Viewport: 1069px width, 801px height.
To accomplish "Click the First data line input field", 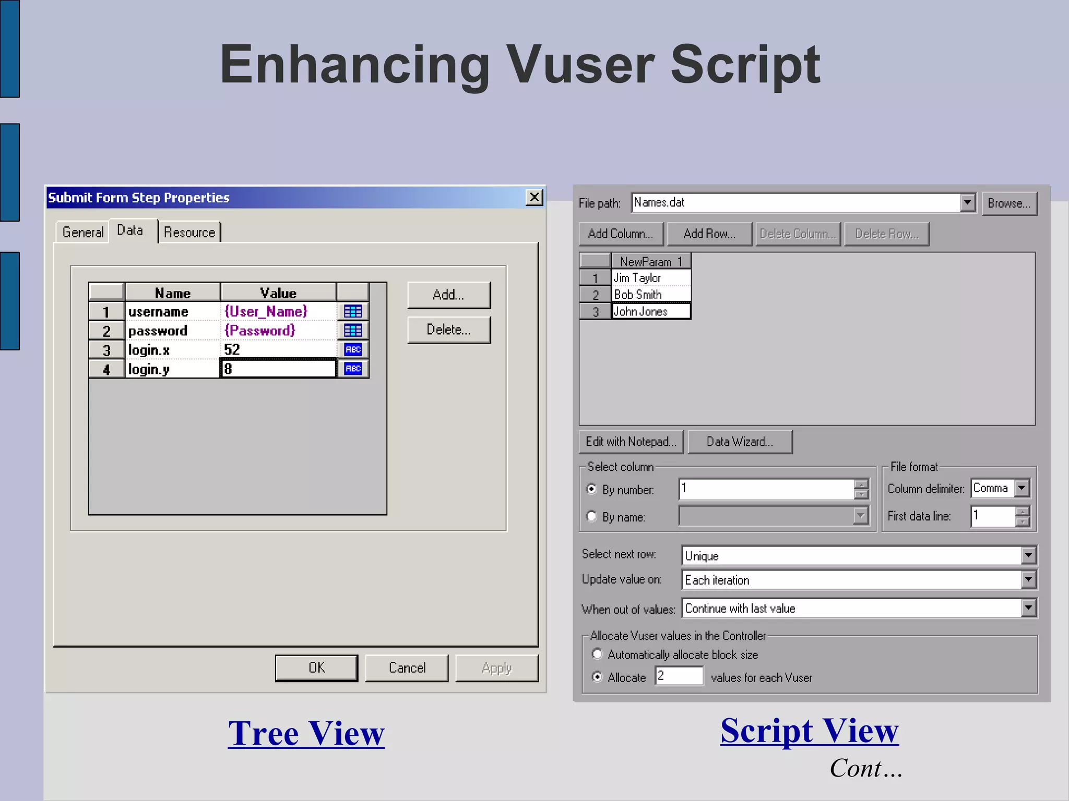I will 993,516.
